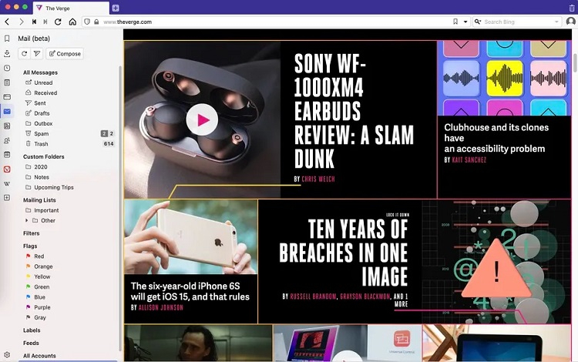Open the closed tabs trash icon
The image size is (578, 362).
point(572,8)
